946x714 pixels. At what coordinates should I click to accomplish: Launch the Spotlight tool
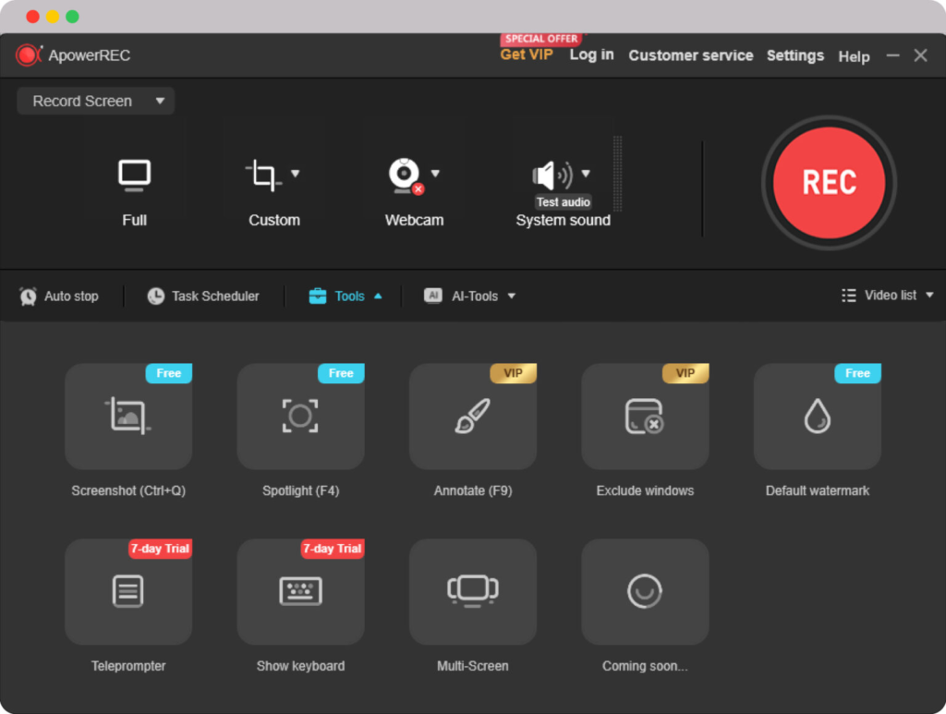[300, 417]
